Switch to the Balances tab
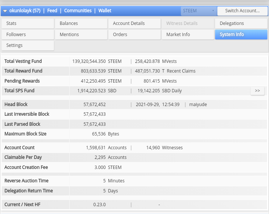Viewport: 269px width, 214px height. tap(81, 23)
